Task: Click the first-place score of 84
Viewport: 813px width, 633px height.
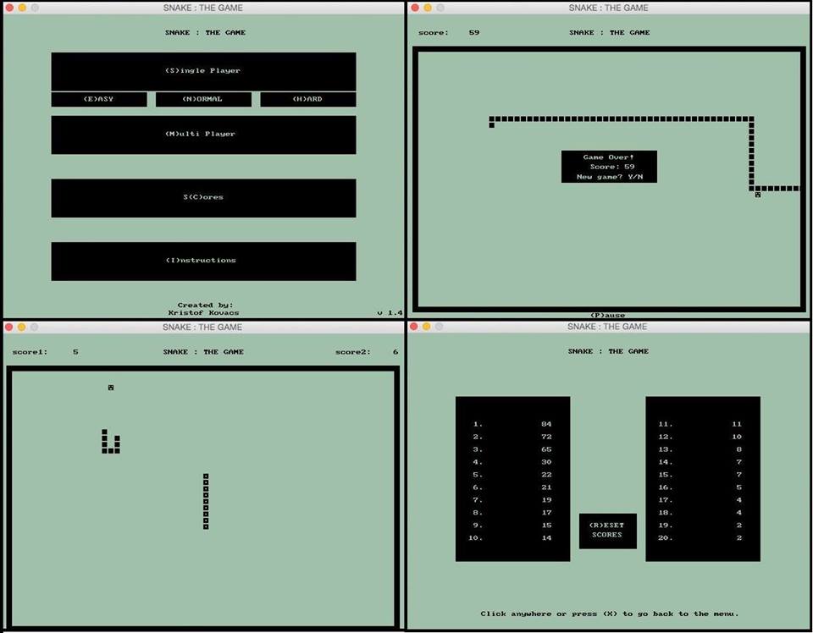Action: [546, 424]
